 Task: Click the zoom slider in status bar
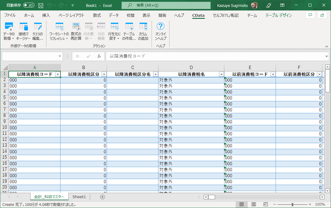click(x=292, y=204)
